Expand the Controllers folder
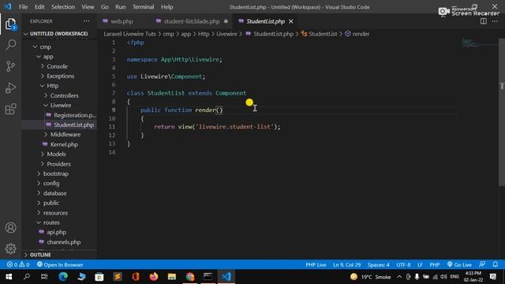 point(64,95)
